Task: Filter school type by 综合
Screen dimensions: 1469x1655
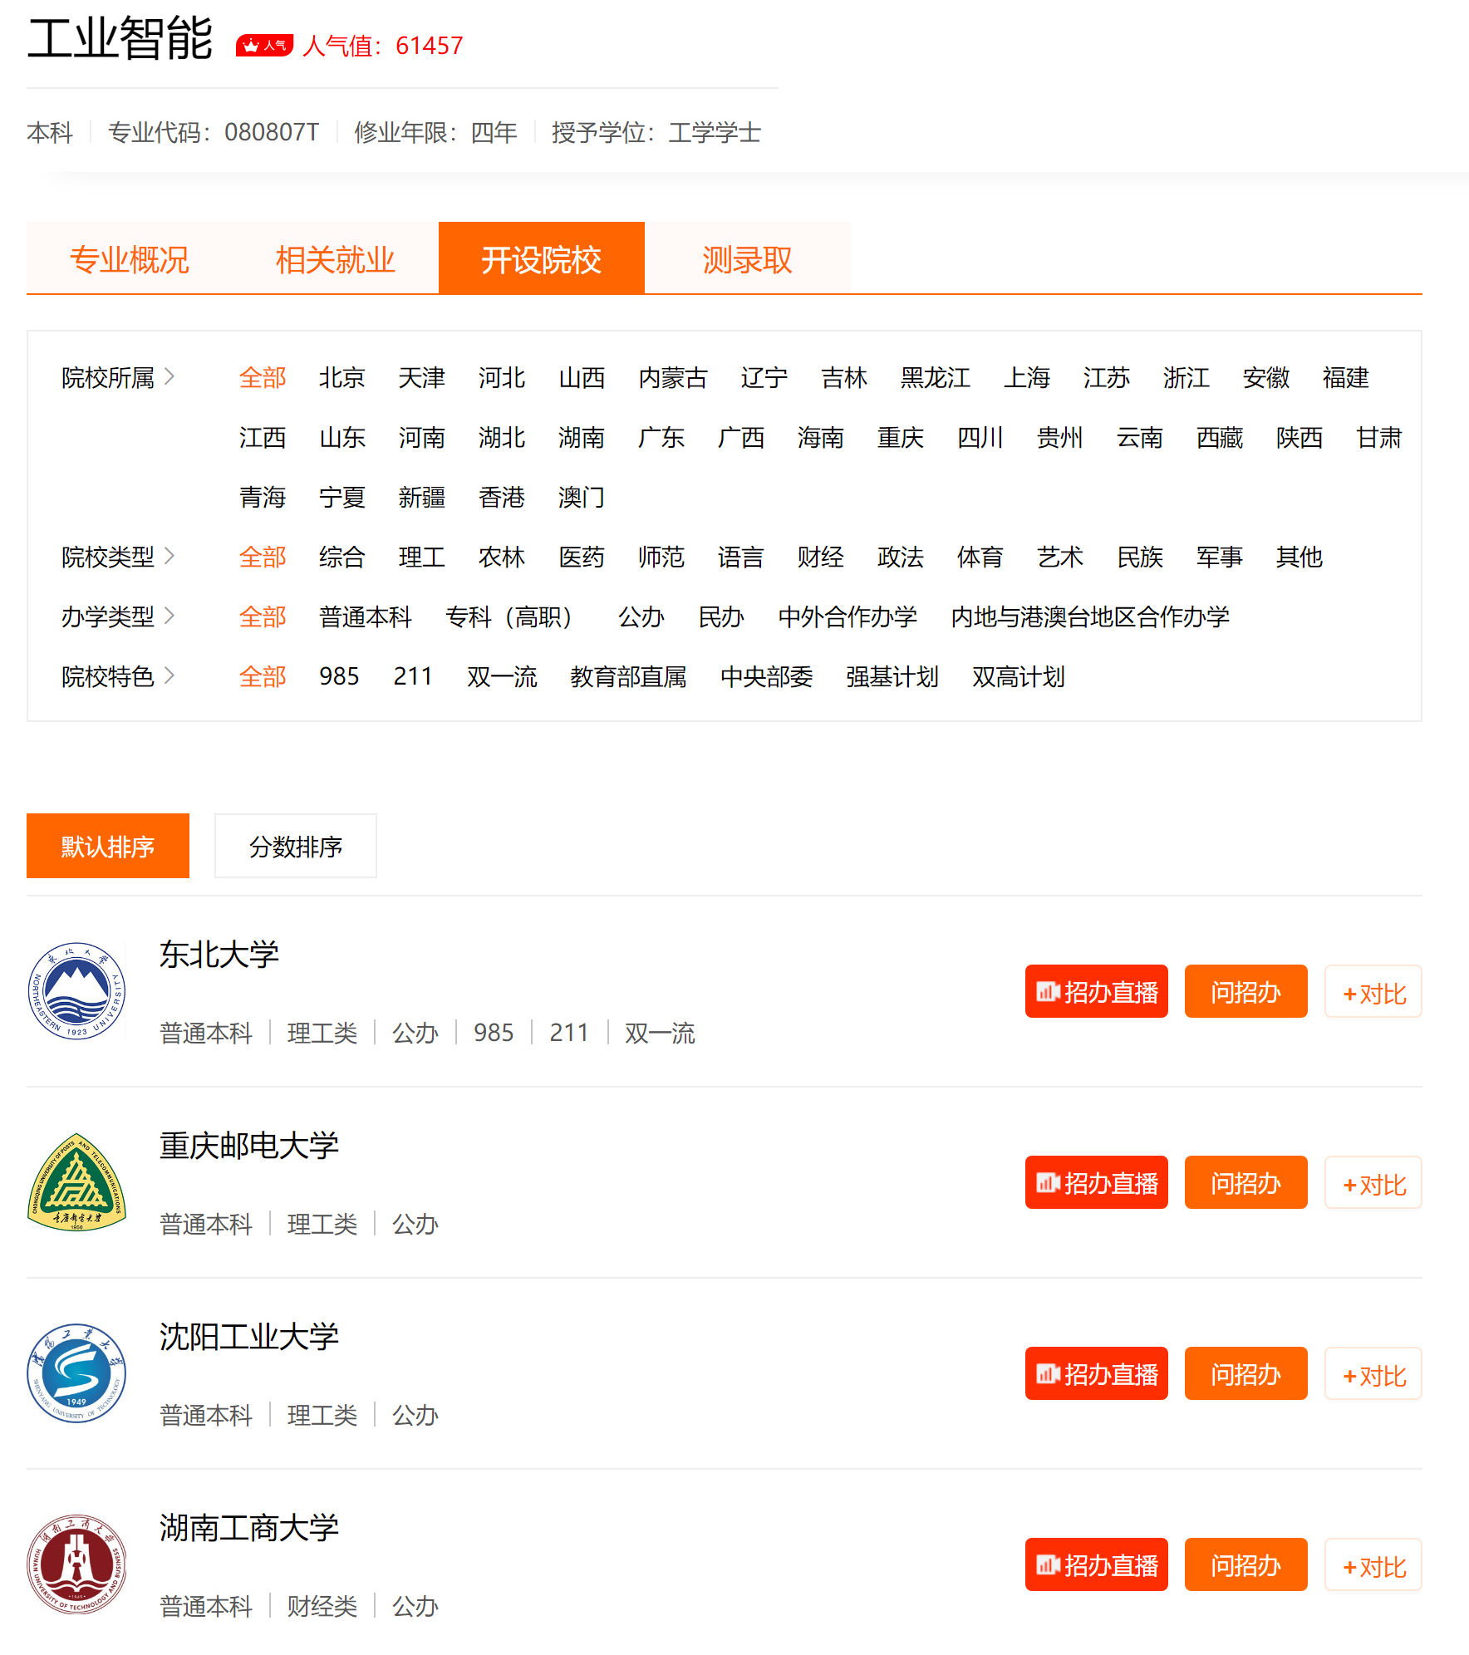Action: 342,557
